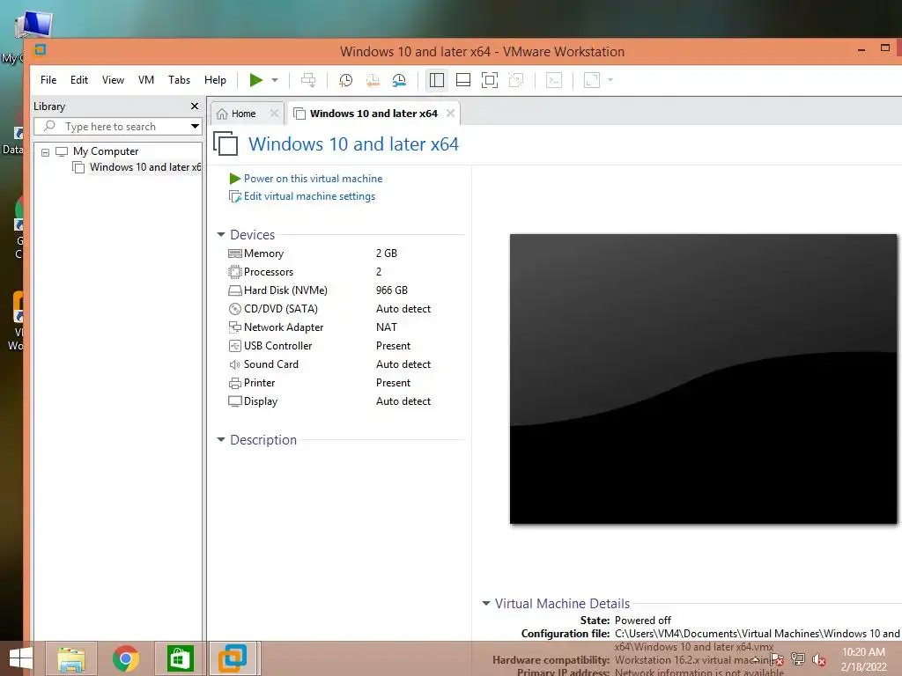Collapse the Virtual Machine Details section

(486, 604)
